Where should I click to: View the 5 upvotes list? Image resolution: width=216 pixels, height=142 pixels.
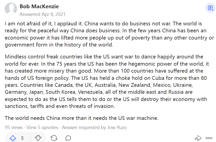[x=42, y=128]
